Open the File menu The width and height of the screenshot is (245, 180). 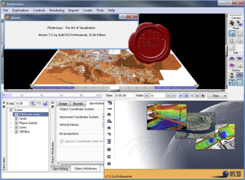(6, 10)
